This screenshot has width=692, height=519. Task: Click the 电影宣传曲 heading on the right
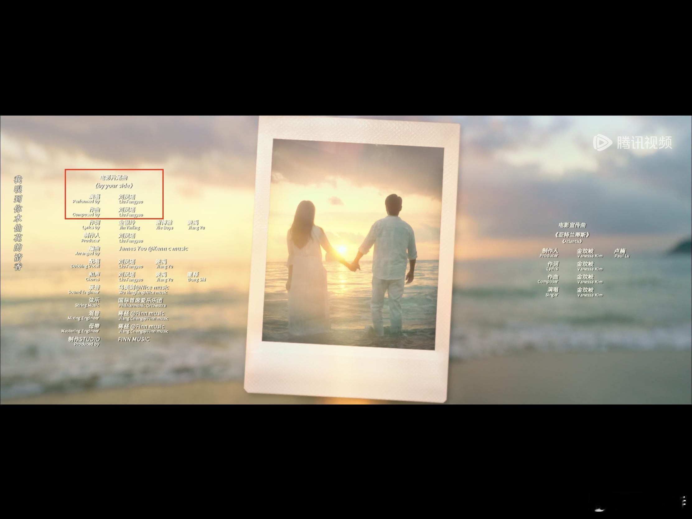pos(572,225)
